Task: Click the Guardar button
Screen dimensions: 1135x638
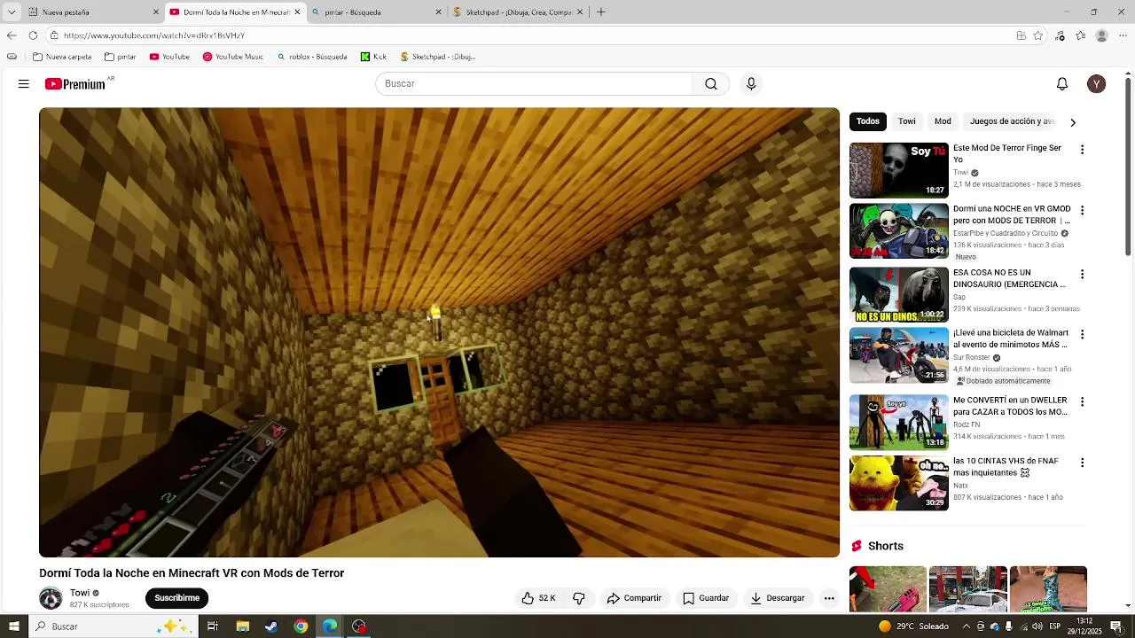Action: point(706,598)
